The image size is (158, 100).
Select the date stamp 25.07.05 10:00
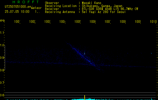point(17,11)
